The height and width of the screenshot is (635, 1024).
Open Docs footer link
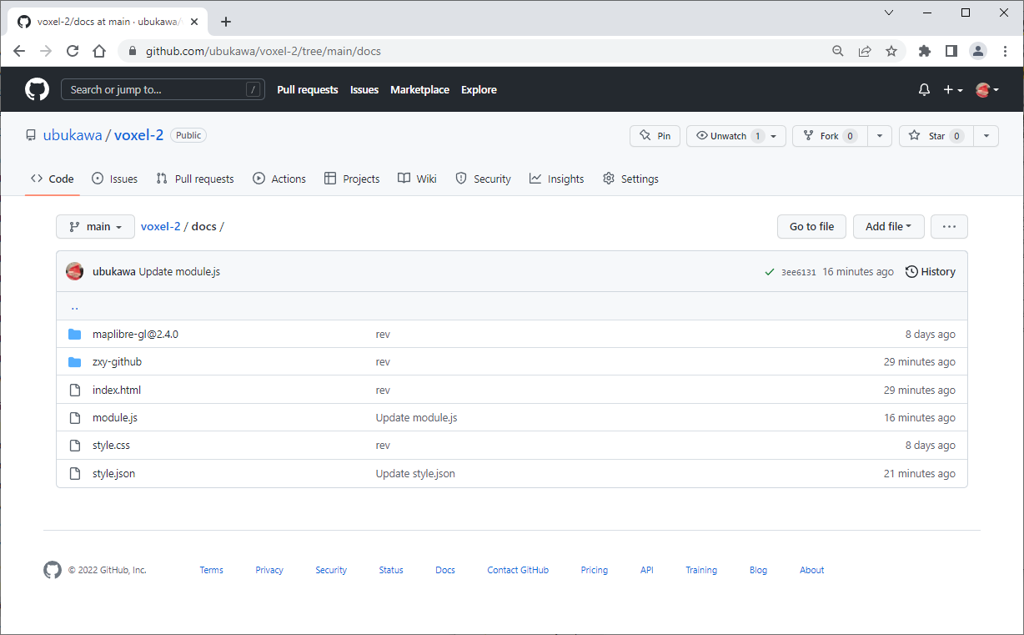pos(445,570)
